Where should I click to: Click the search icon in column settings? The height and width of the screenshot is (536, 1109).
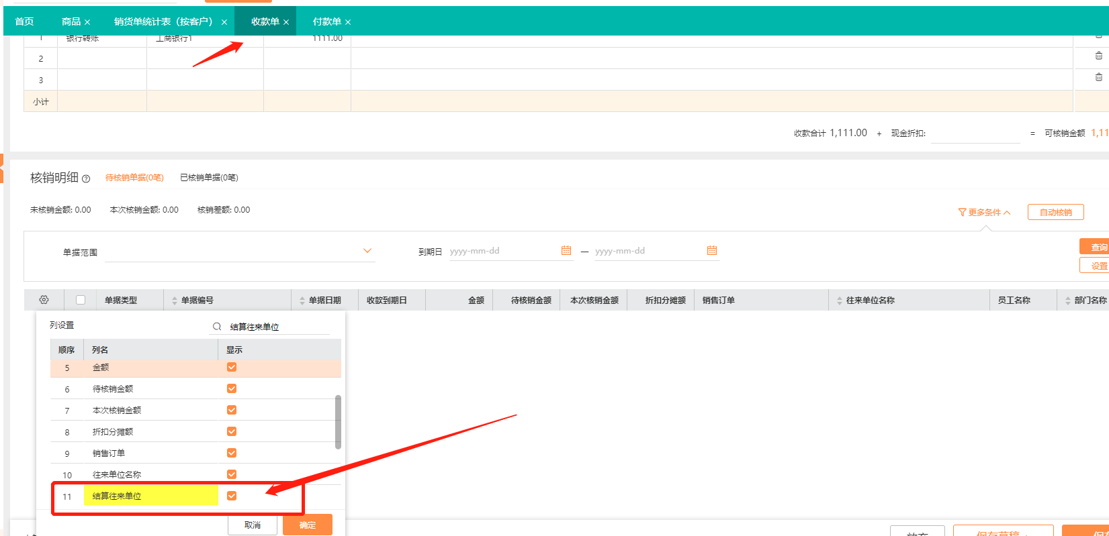pos(217,327)
